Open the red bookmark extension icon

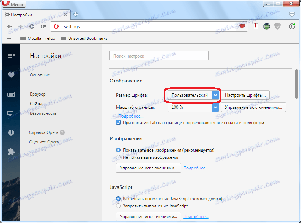[x=256, y=26]
